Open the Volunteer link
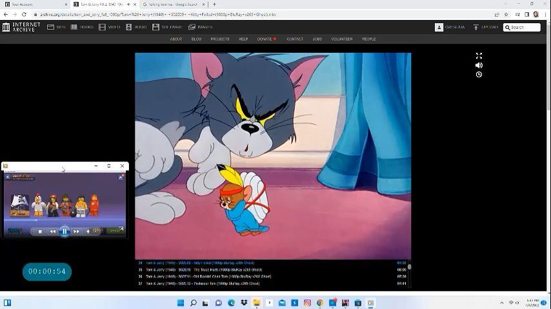This screenshot has width=551, height=309. [x=342, y=39]
